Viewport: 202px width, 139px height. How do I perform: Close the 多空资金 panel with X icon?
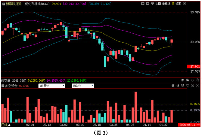pyautogui.click(x=197, y=86)
